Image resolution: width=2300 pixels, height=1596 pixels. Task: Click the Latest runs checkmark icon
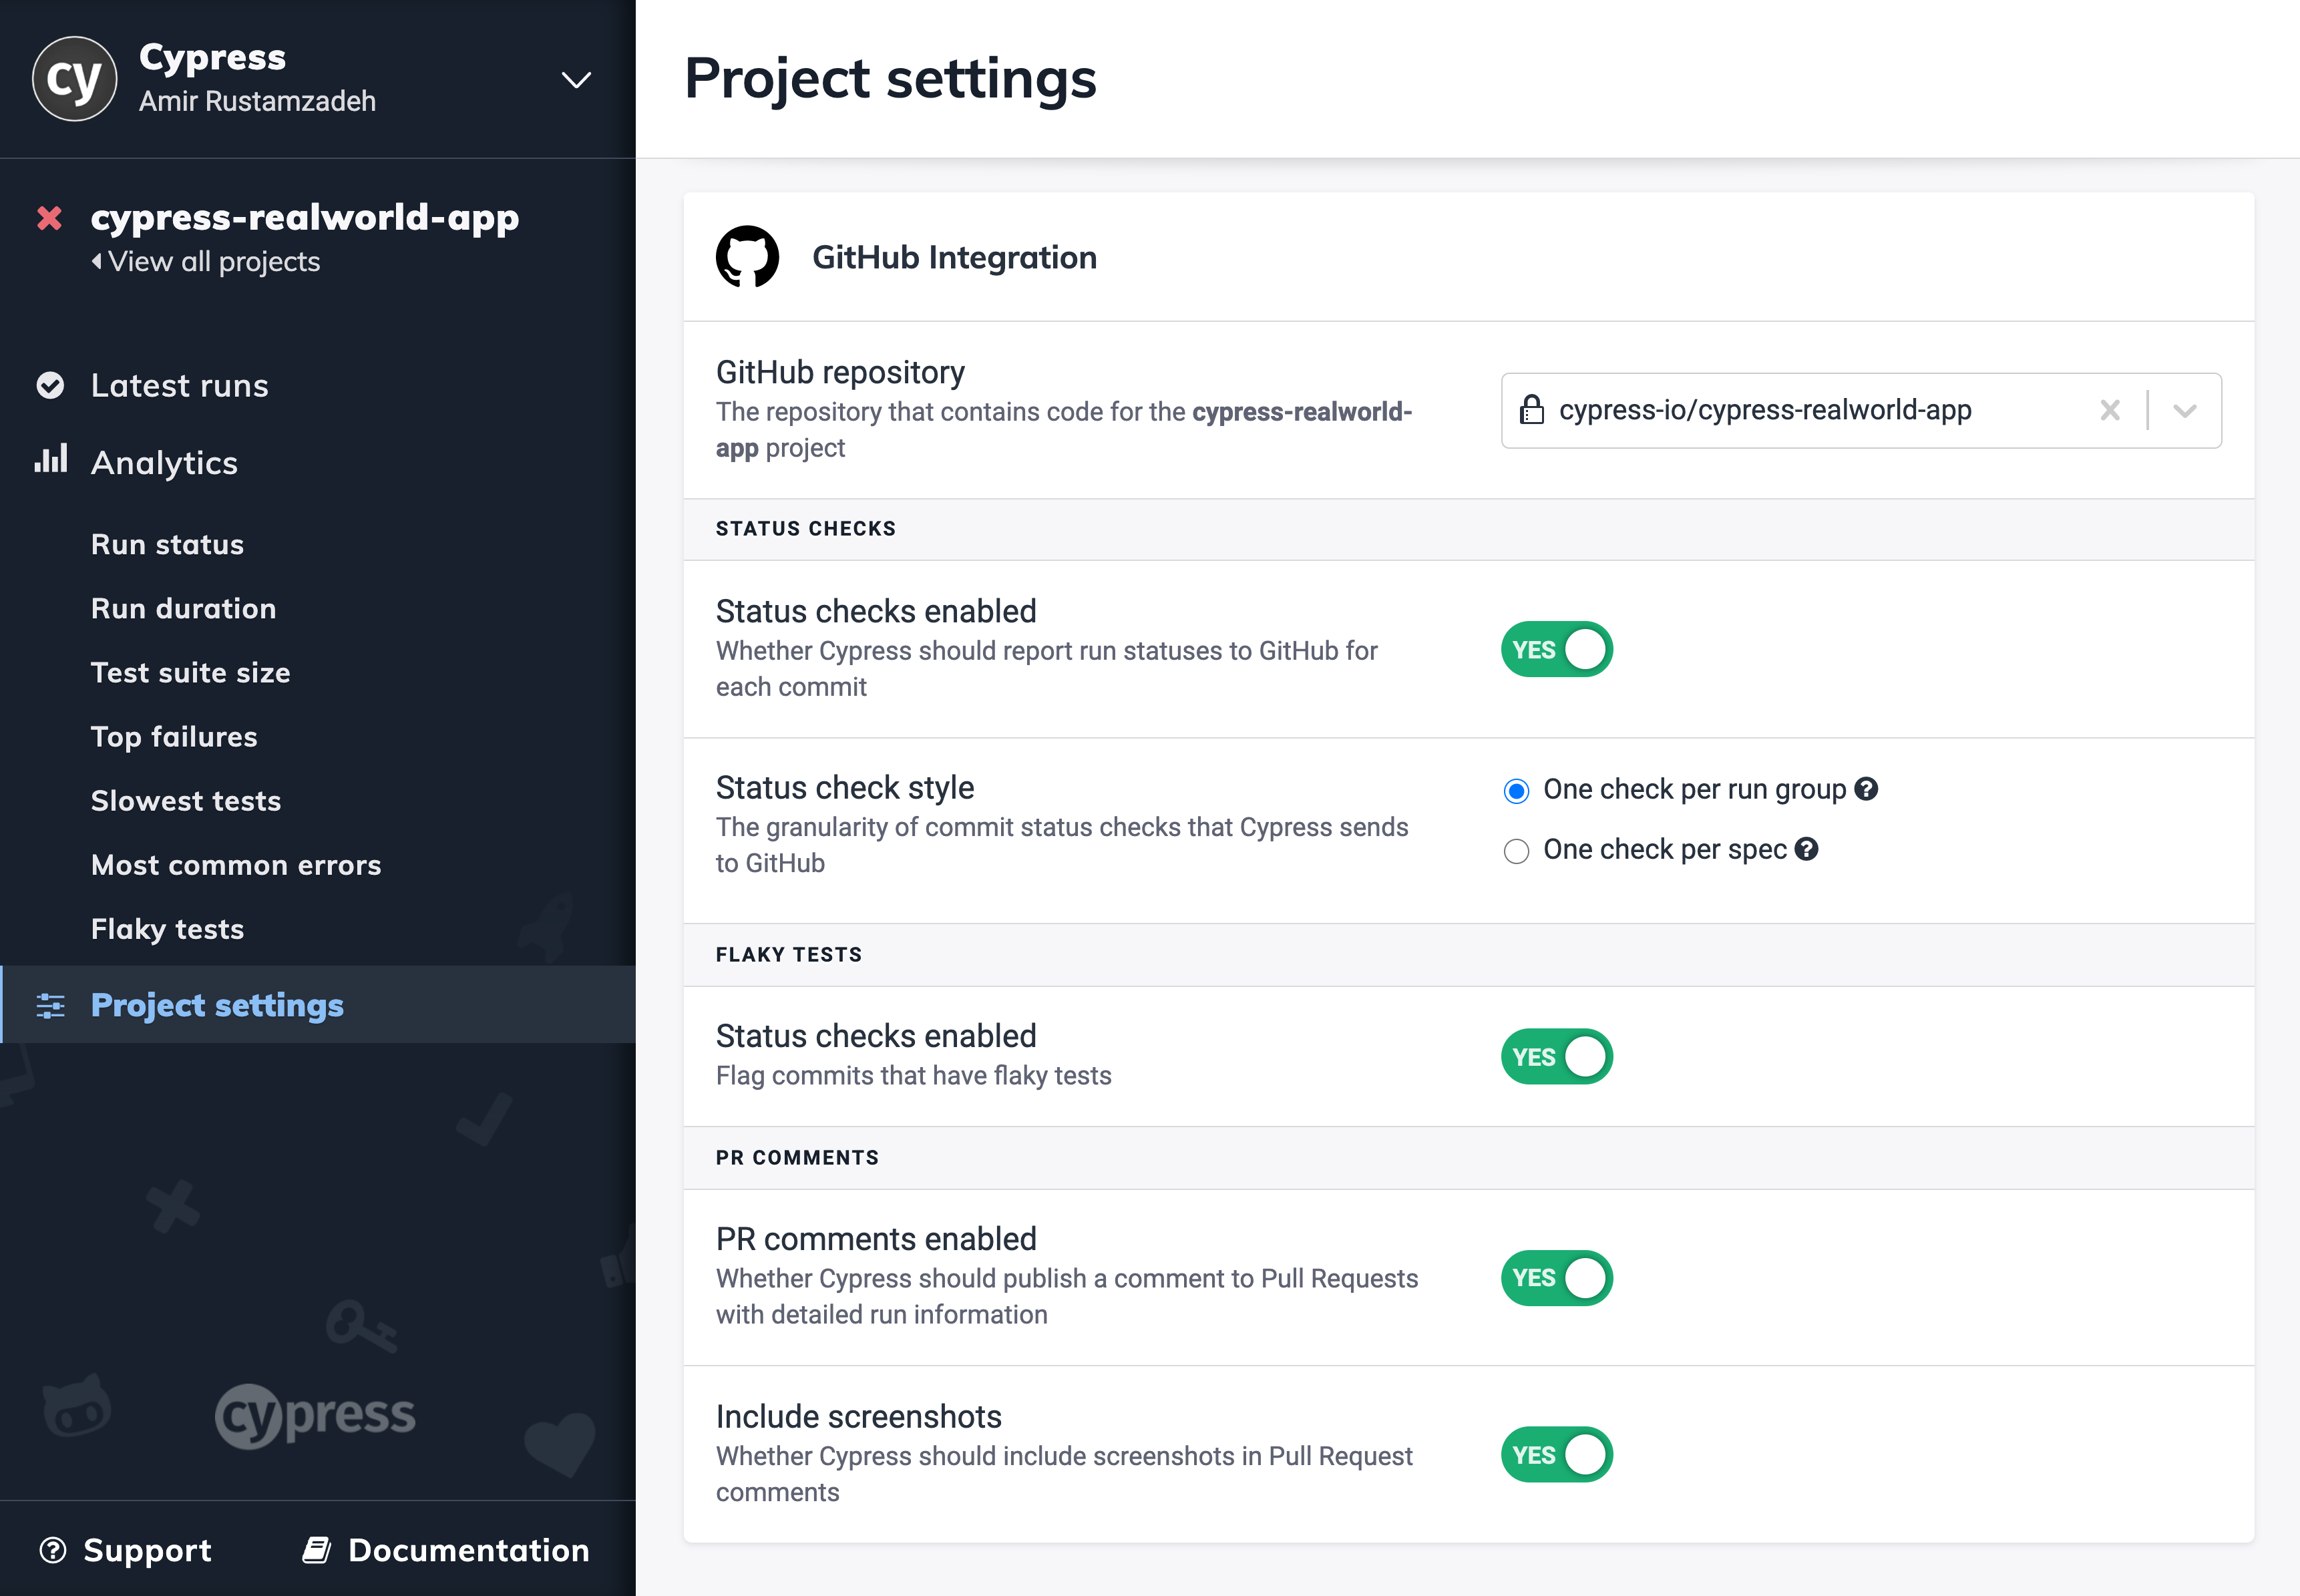(47, 383)
